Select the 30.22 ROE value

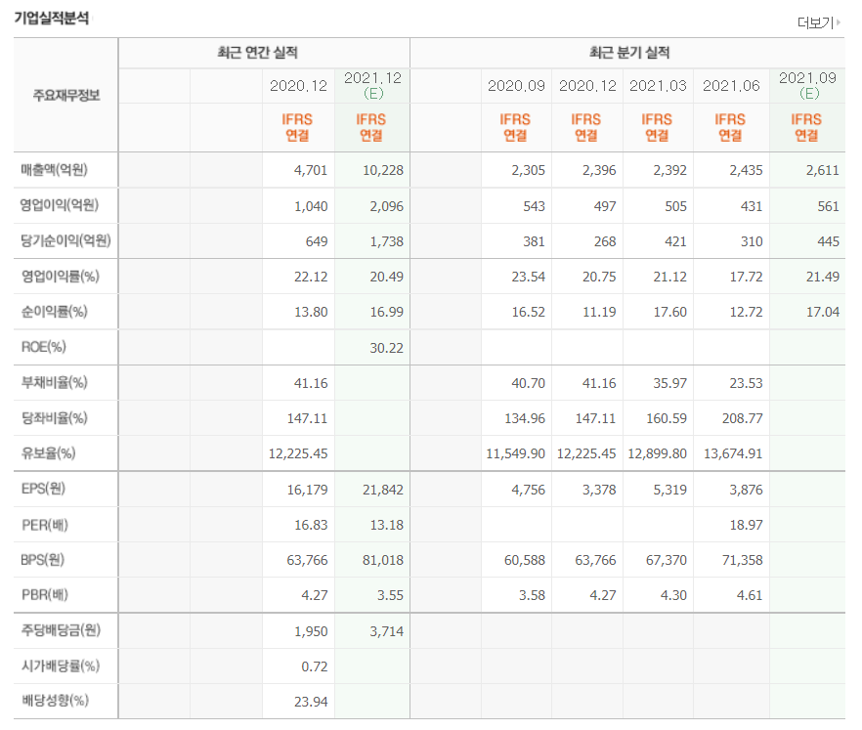[x=386, y=348]
